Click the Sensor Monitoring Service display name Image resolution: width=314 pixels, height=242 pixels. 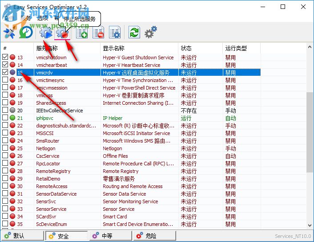tap(130, 201)
